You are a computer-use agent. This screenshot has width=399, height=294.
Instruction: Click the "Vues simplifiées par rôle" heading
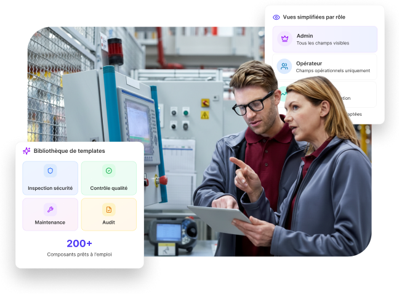coord(314,17)
